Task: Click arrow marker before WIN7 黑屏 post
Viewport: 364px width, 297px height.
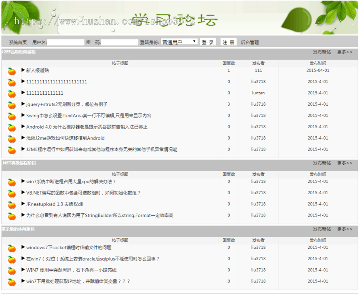Action: tap(23, 269)
